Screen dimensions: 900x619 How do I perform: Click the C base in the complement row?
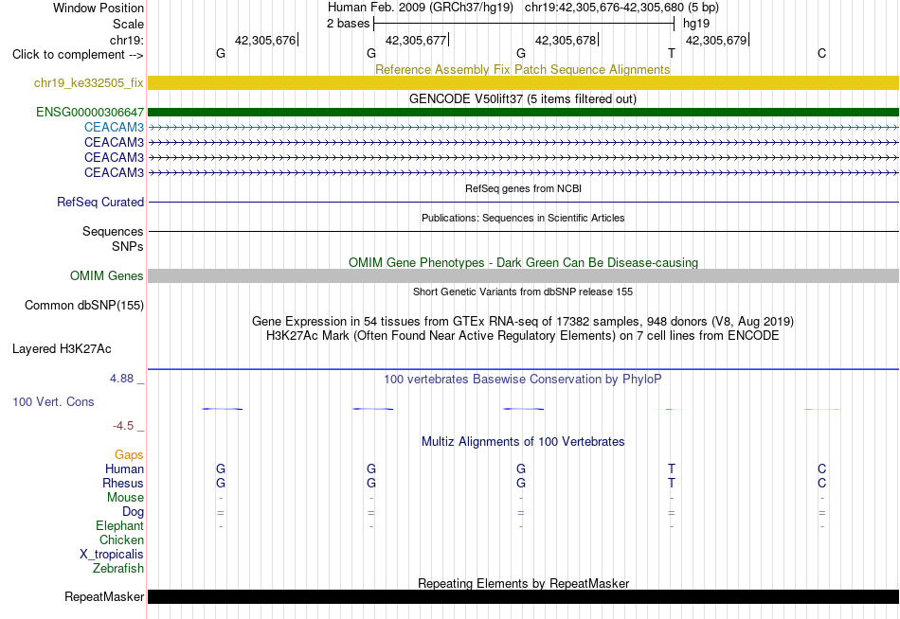pos(822,53)
